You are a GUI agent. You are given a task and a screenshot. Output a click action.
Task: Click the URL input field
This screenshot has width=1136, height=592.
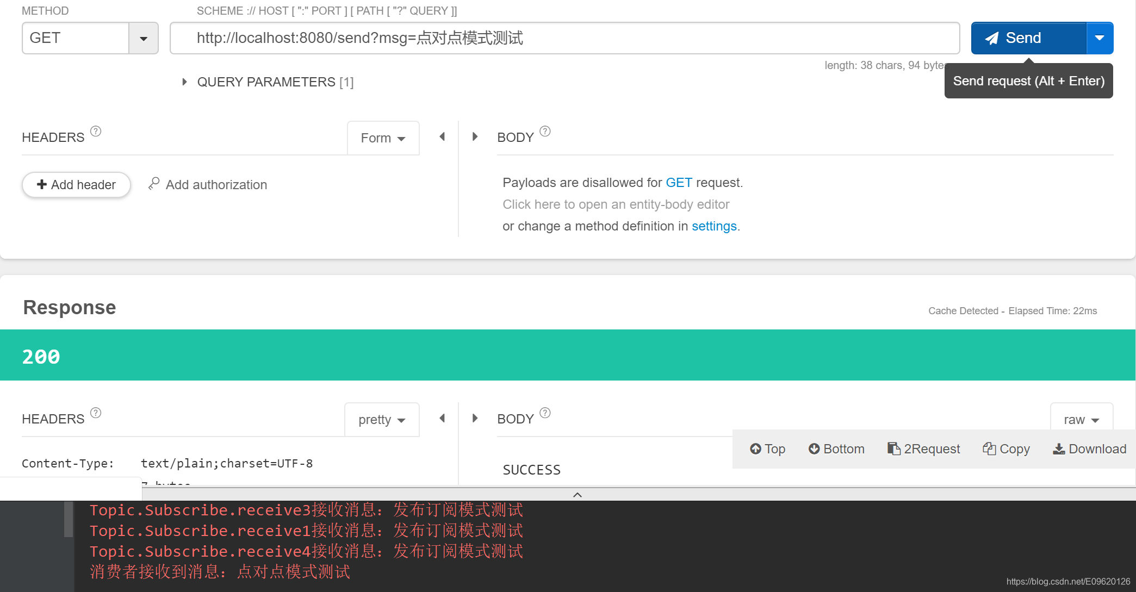click(x=567, y=38)
